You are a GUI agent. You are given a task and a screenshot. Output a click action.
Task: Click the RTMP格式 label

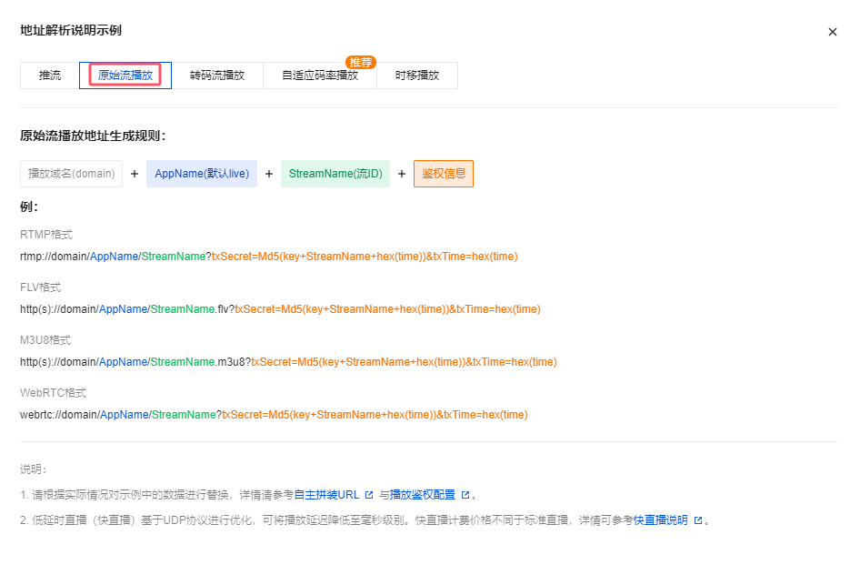pos(46,235)
